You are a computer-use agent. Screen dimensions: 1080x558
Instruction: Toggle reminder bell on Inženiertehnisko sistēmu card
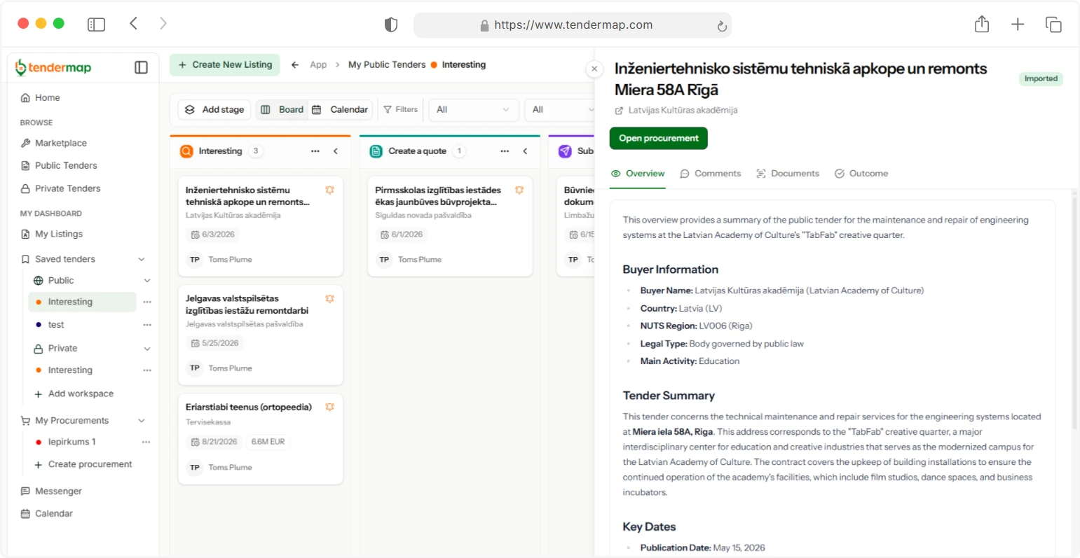click(x=329, y=190)
